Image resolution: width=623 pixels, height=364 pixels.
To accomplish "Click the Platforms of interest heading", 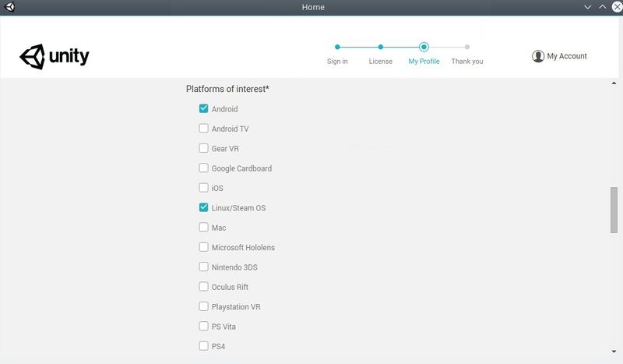I will coord(227,89).
